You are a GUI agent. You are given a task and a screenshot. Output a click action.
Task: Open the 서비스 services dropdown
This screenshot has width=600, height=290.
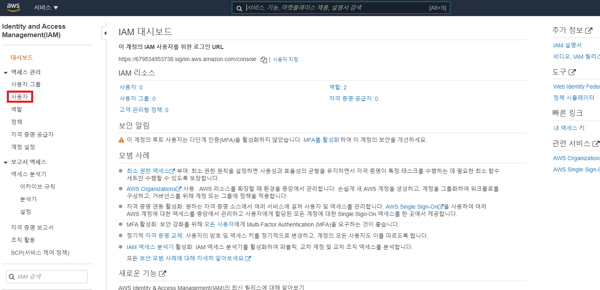(x=46, y=8)
